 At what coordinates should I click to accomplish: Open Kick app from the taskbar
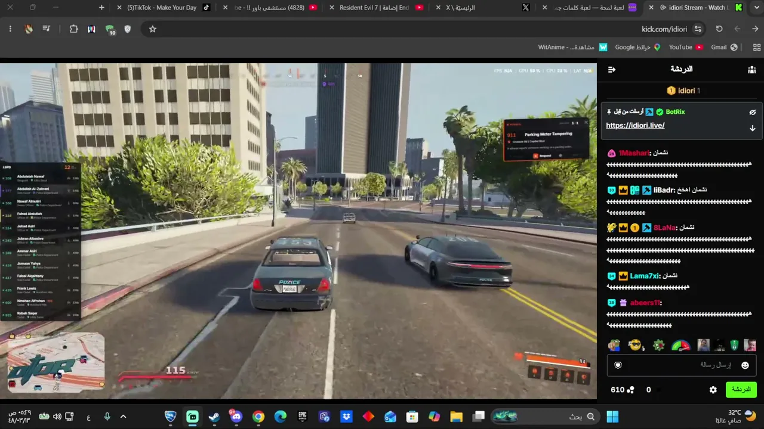coord(192,416)
